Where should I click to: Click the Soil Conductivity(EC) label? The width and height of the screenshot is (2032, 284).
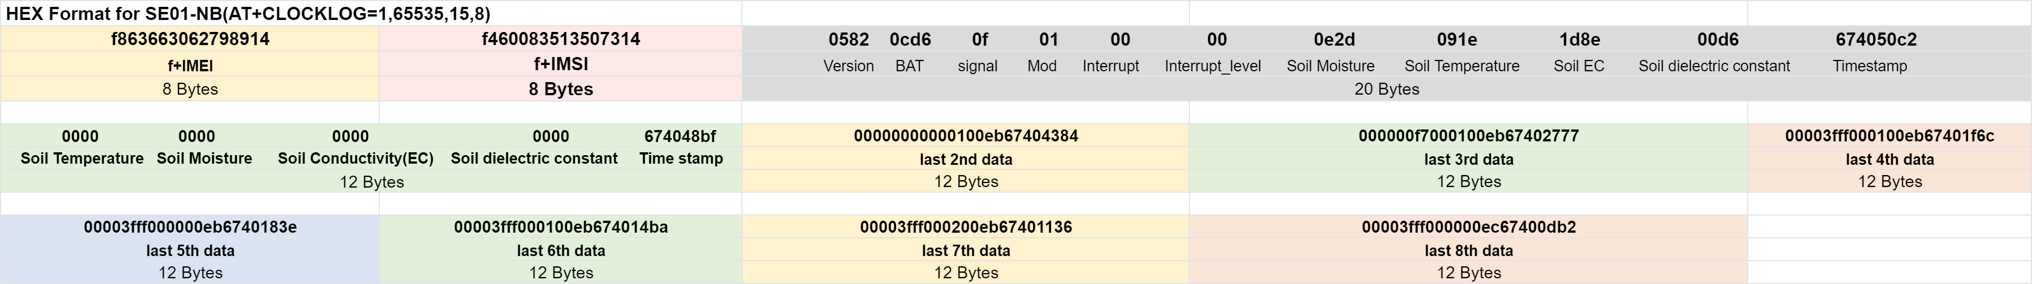[356, 158]
